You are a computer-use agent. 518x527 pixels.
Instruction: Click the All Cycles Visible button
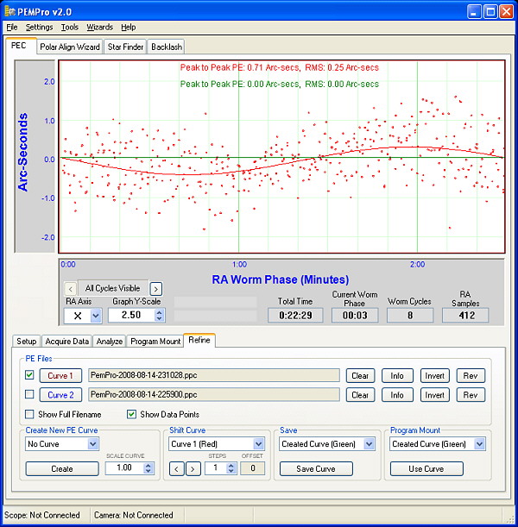tap(113, 288)
